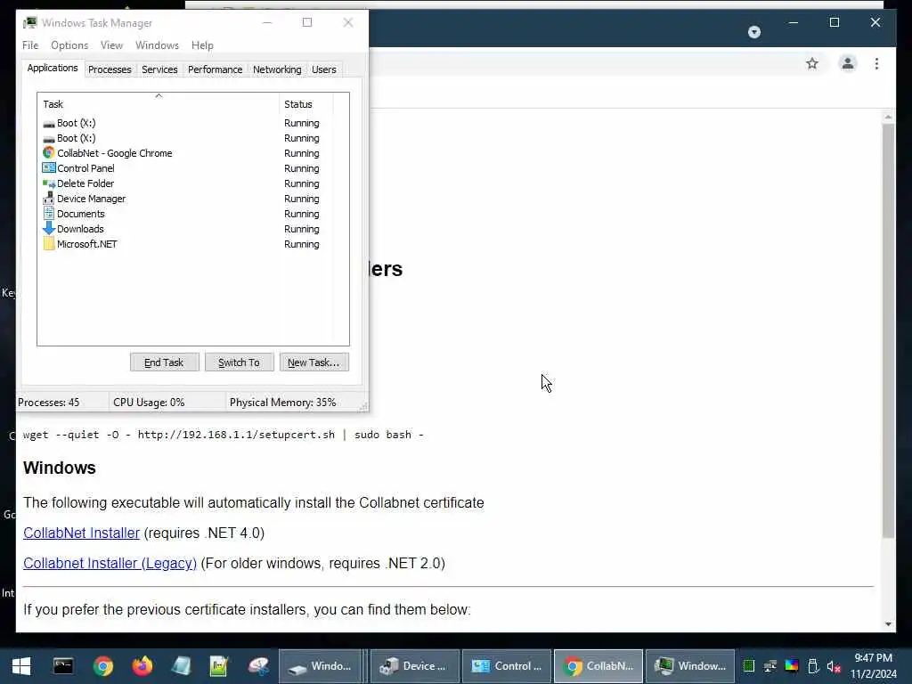Sort the list by the Status column header
The height and width of the screenshot is (684, 912).
[x=306, y=104]
